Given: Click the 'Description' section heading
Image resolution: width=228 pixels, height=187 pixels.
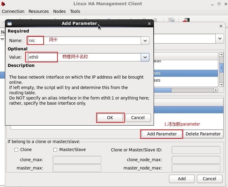Looking at the screenshot, I should coord(21,65).
